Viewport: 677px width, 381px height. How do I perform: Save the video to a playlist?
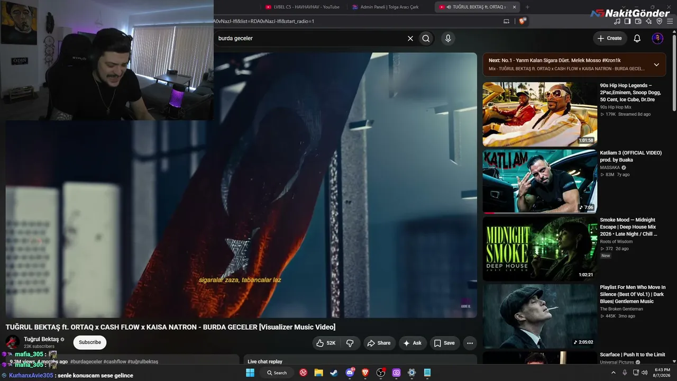pos(444,343)
